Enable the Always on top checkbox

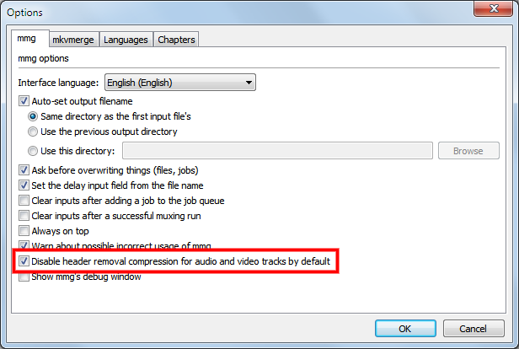[24, 231]
